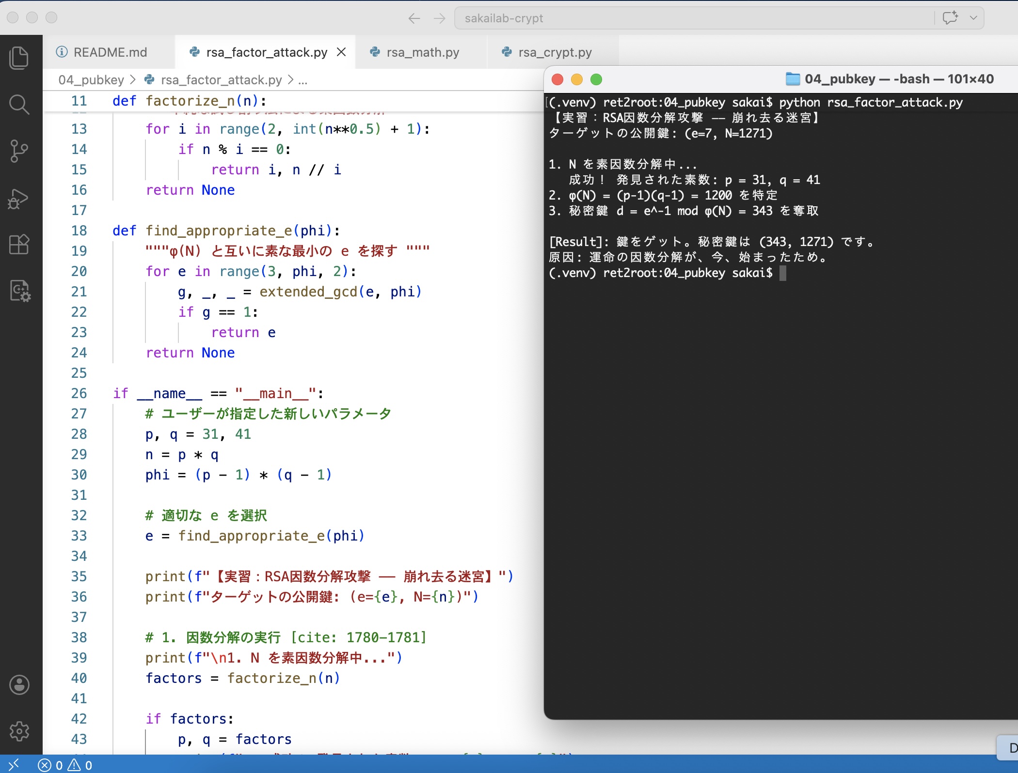Screen dimensions: 1018x773
Task: Click the errors and warnings status indicator
Action: (x=65, y=765)
